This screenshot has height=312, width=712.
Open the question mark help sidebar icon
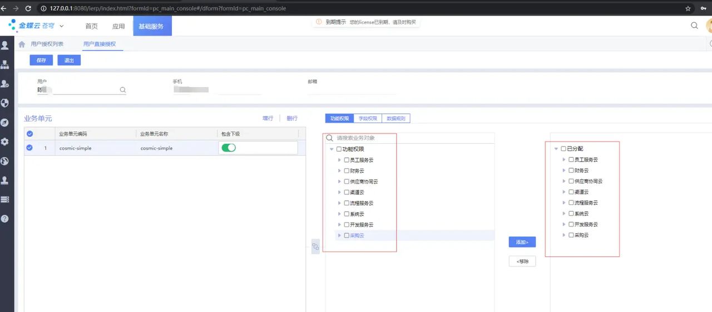click(x=5, y=219)
